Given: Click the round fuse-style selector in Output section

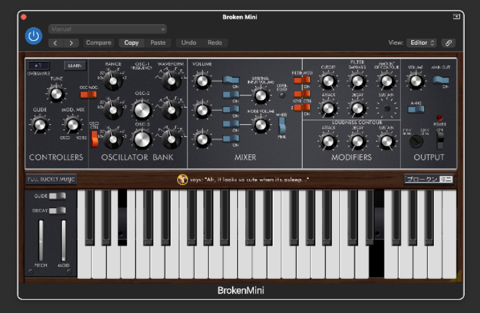Looking at the screenshot, I should (416, 141).
